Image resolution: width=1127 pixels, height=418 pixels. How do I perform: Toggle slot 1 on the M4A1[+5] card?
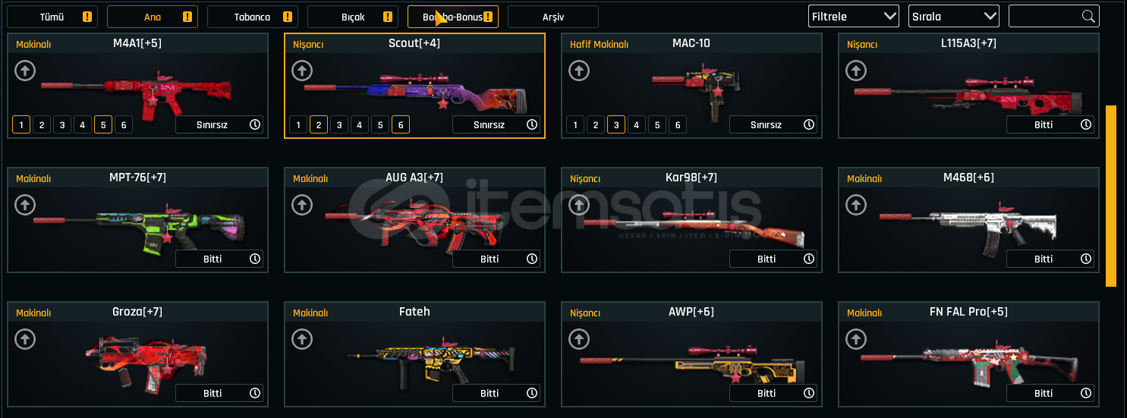coord(21,124)
